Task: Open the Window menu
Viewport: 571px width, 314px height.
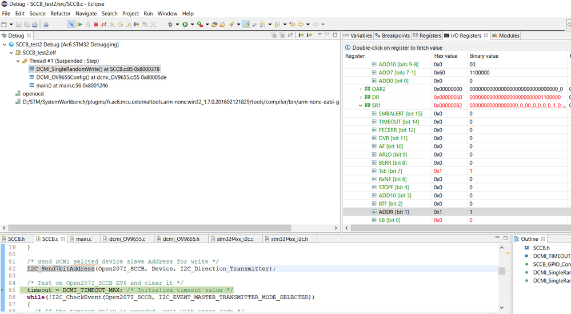Action: (167, 14)
